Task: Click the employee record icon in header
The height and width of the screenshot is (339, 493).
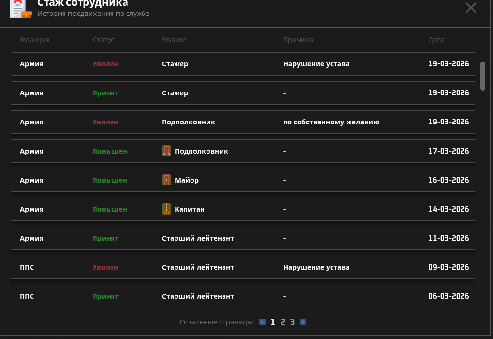Action: pos(20,9)
